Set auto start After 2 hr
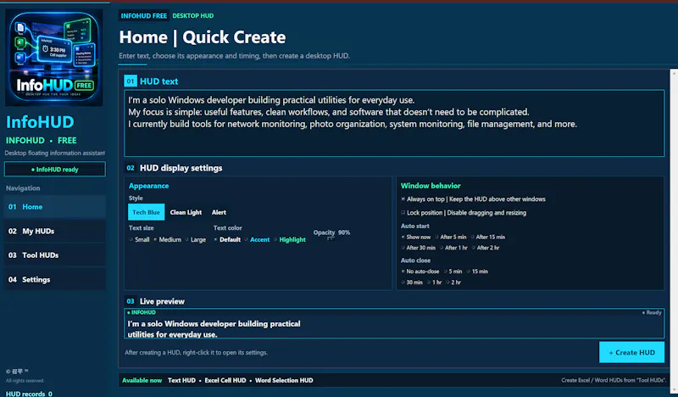This screenshot has width=678, height=397. (x=485, y=248)
